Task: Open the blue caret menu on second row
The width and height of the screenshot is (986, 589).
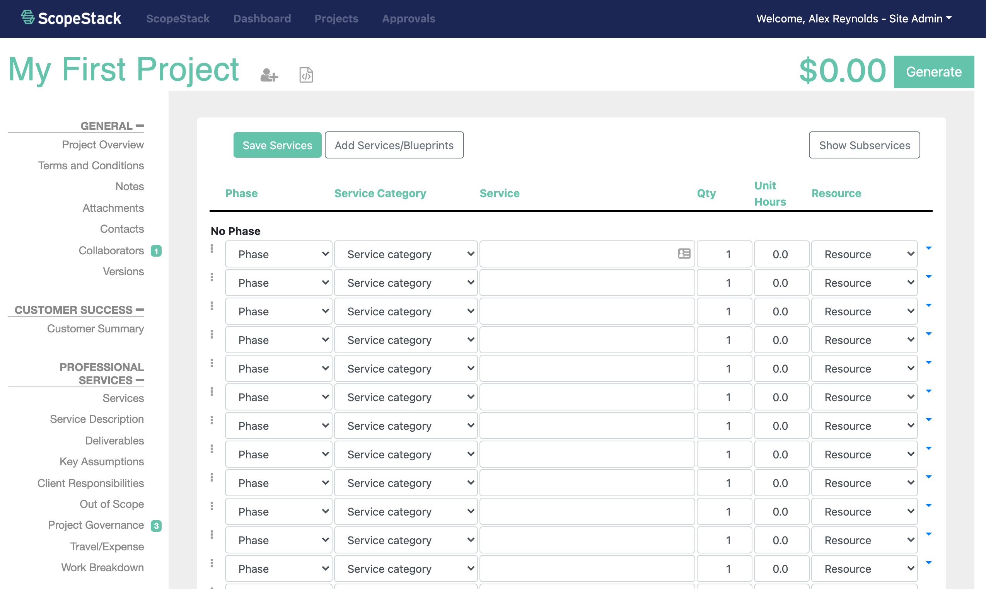Action: pyautogui.click(x=928, y=277)
